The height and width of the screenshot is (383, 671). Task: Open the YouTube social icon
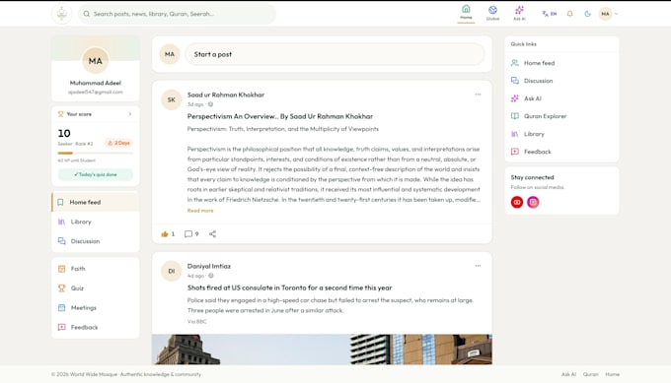517,202
